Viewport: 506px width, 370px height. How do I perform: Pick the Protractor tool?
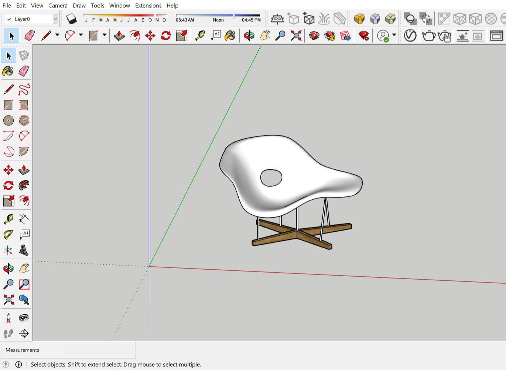(x=8, y=235)
